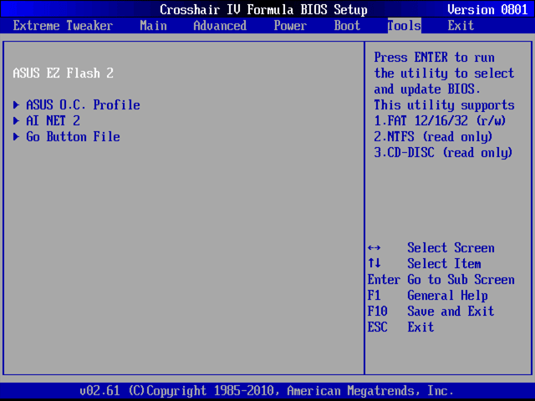Click 'Crosshair IV Formula BIOS Setup' title

click(x=263, y=9)
